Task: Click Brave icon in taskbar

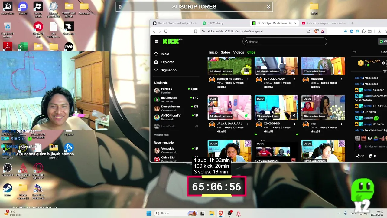Action: [x=221, y=213]
